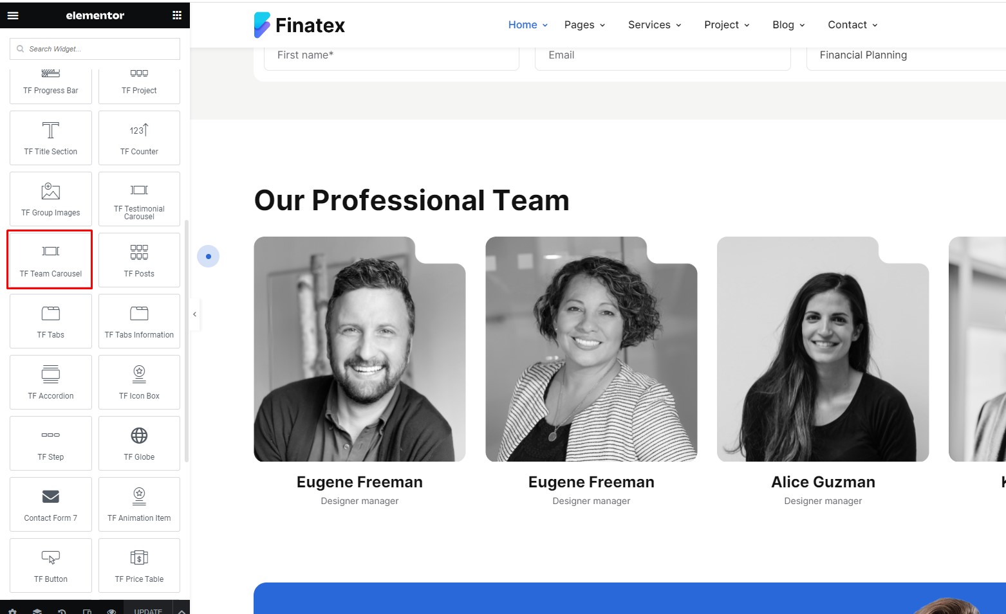Select the TF Tabs widget
Screen dimensions: 1006x614
(51, 321)
